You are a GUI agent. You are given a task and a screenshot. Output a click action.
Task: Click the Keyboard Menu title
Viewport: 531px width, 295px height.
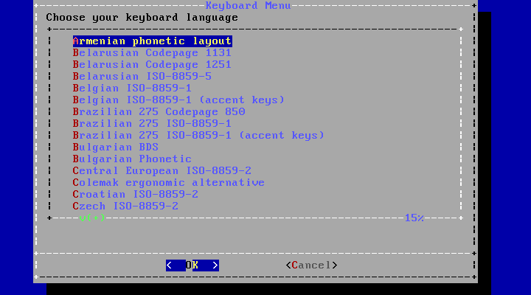click(248, 6)
